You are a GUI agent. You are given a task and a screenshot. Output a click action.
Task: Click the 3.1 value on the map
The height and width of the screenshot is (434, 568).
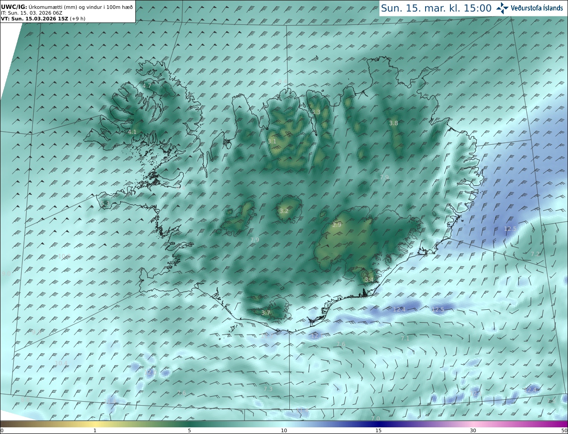coord(272,141)
